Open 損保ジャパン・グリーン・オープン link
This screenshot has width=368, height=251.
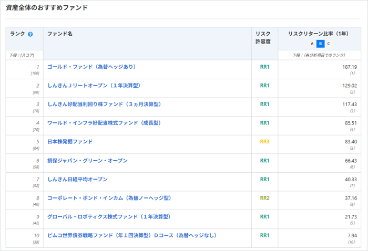click(87, 160)
